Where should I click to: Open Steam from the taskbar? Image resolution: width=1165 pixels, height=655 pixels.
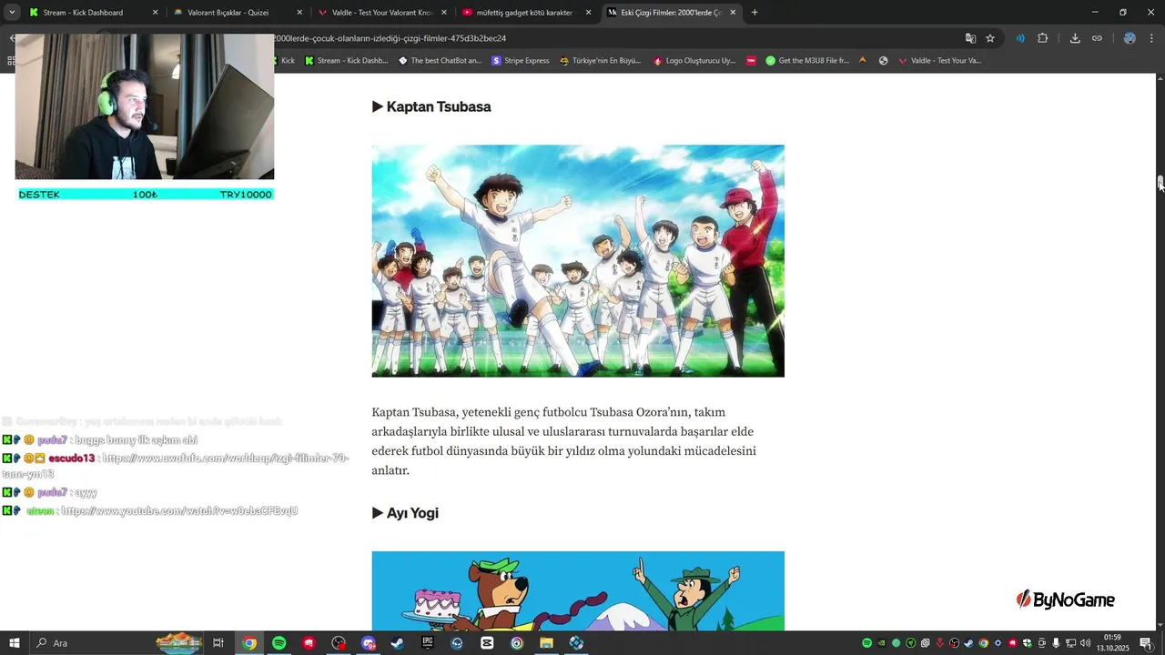click(x=398, y=643)
